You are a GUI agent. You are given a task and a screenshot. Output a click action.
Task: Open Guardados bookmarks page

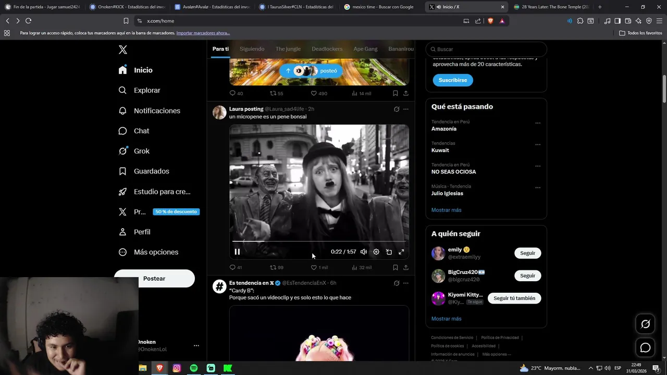[x=144, y=171]
